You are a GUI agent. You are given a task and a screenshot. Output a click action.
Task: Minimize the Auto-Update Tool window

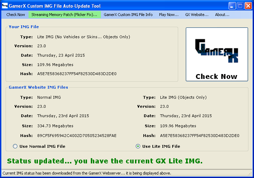(x=232, y=6)
